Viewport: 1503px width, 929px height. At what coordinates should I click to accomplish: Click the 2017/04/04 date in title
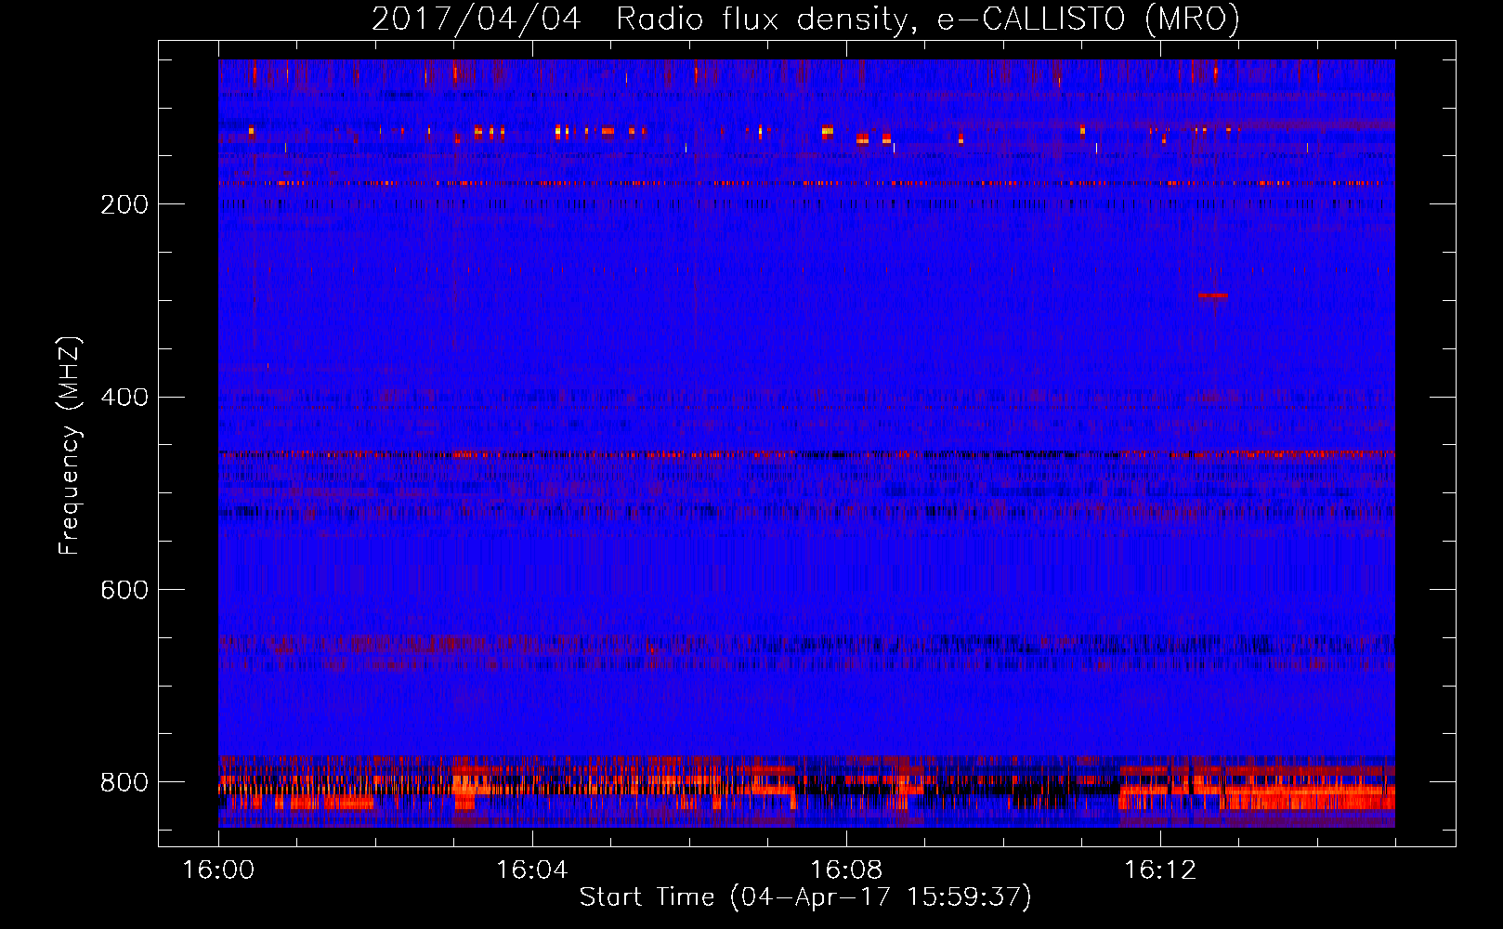(x=477, y=19)
